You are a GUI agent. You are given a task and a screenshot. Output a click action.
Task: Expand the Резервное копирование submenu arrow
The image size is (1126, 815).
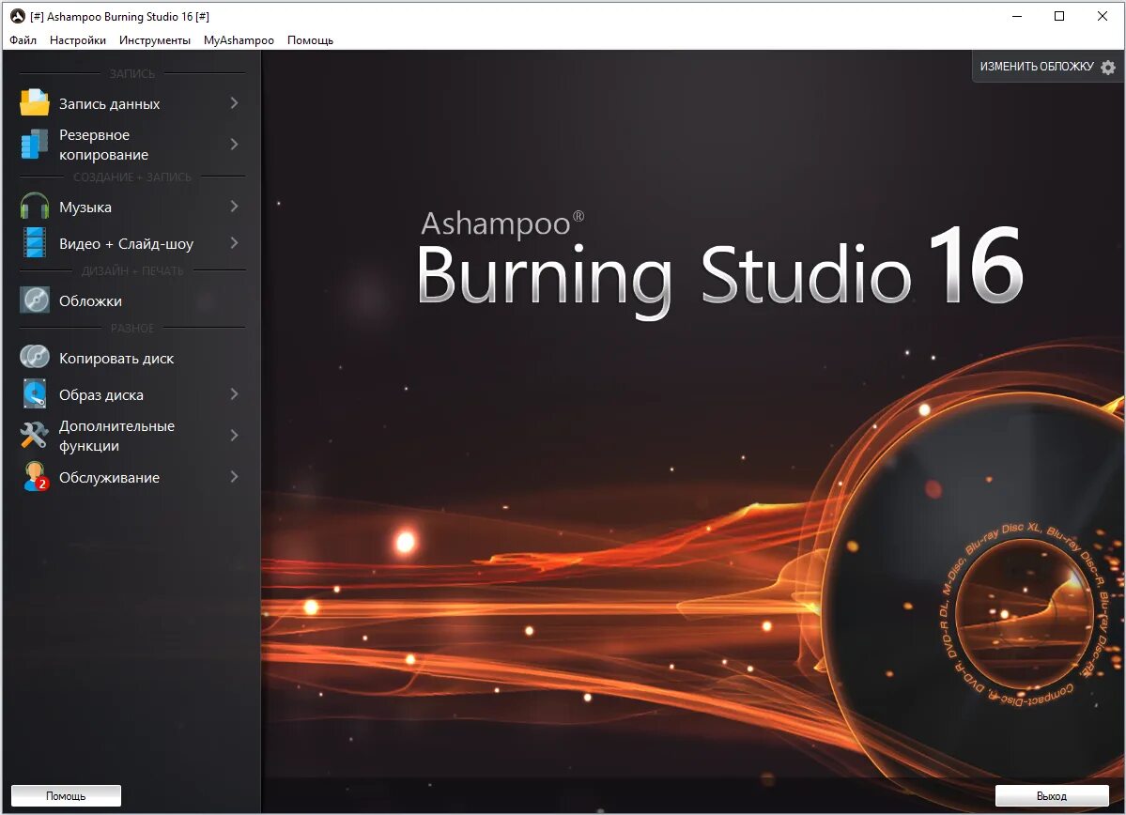tap(234, 145)
